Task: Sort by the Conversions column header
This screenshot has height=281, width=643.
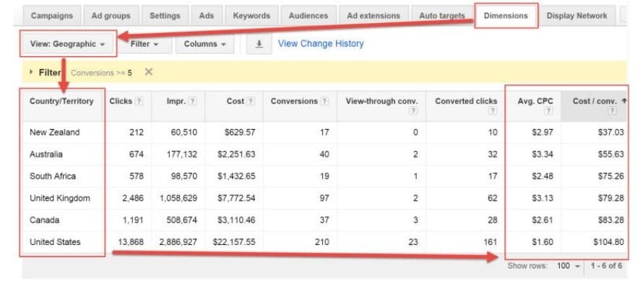Action: 294,102
